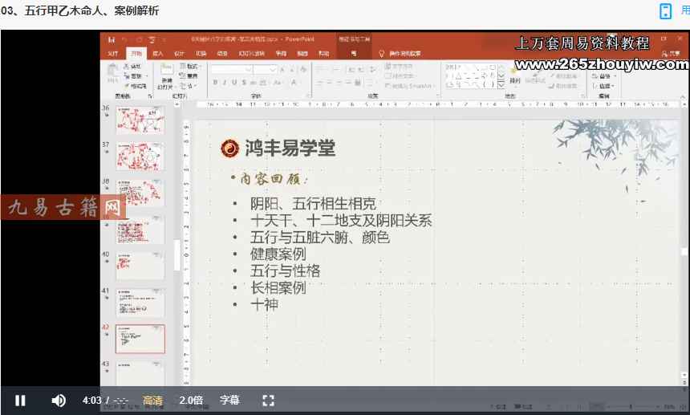Open slide 40 in the slide panel
This screenshot has height=415, width=690.
click(x=140, y=266)
